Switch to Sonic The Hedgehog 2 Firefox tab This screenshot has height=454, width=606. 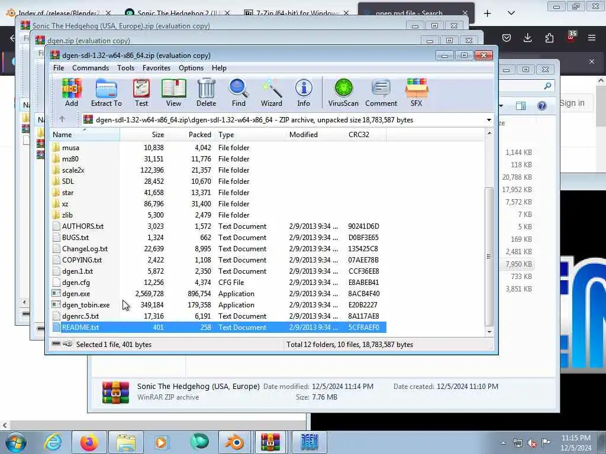tap(178, 13)
